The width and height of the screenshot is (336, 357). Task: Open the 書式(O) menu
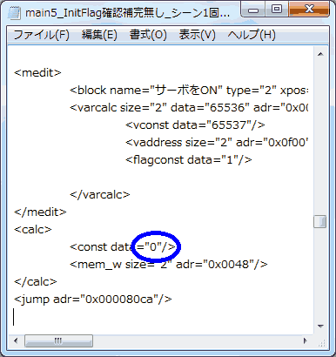[x=148, y=35]
